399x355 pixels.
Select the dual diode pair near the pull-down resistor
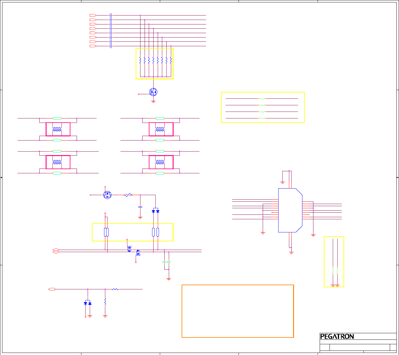click(88, 302)
